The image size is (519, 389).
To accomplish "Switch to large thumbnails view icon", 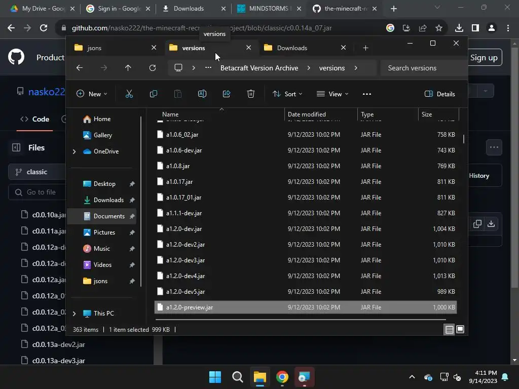I will point(460,329).
